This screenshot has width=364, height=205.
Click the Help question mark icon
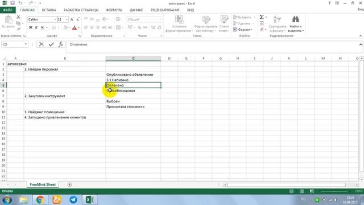[329, 3]
